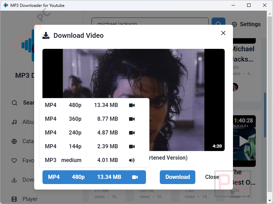Click the blue Download button

pyautogui.click(x=177, y=177)
